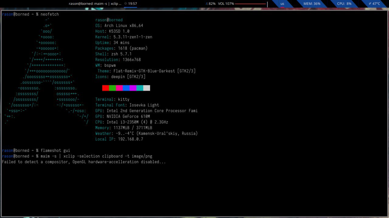Screen dimensions: 389x218
Task: Click the 'Shell: zsh 5.7.1' line
Action: pos(113,54)
